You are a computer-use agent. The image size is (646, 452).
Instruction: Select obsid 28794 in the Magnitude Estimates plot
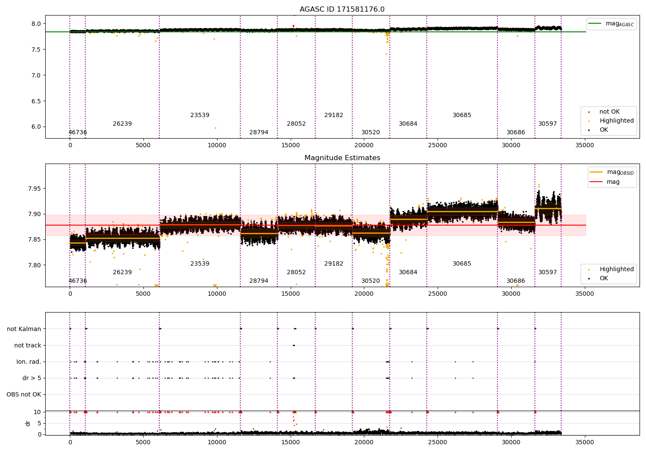259,281
